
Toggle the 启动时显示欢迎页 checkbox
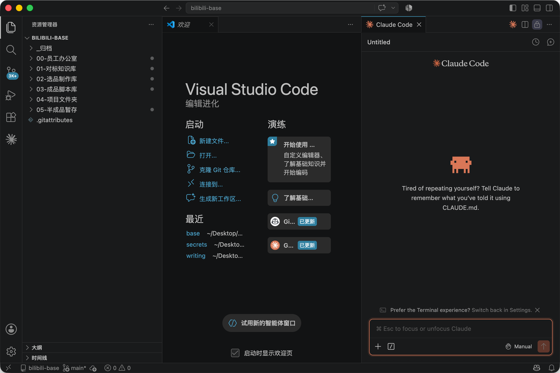(235, 353)
